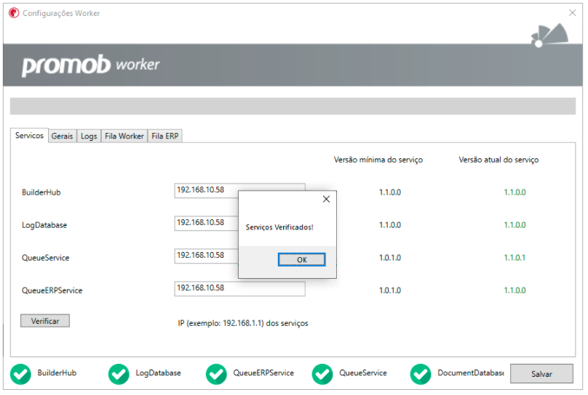Click the 'Versão atual do serviço' column header
This screenshot has width=588, height=395.
(498, 160)
